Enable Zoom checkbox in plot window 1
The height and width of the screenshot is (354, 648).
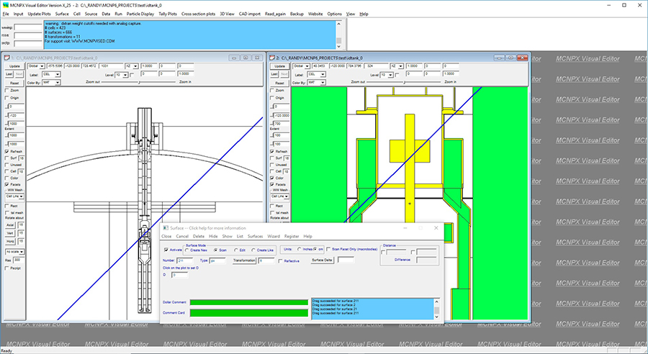click(6, 90)
